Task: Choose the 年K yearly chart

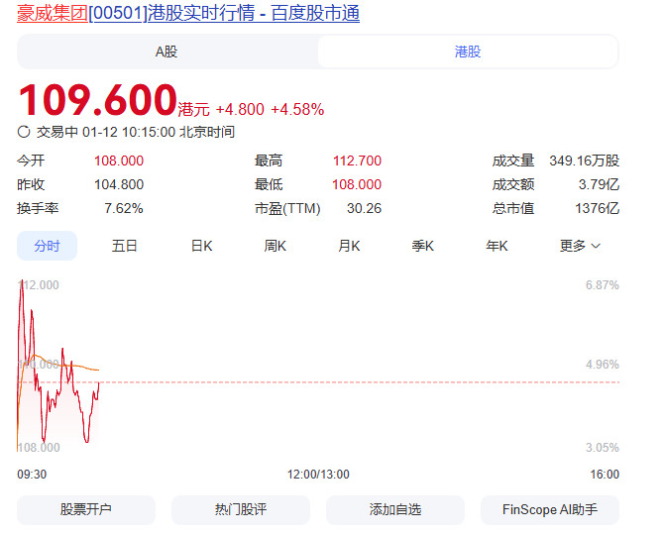Action: coord(497,246)
